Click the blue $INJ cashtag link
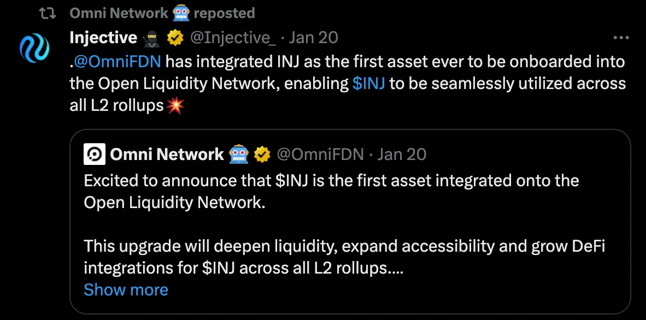The height and width of the screenshot is (320, 646). click(369, 84)
